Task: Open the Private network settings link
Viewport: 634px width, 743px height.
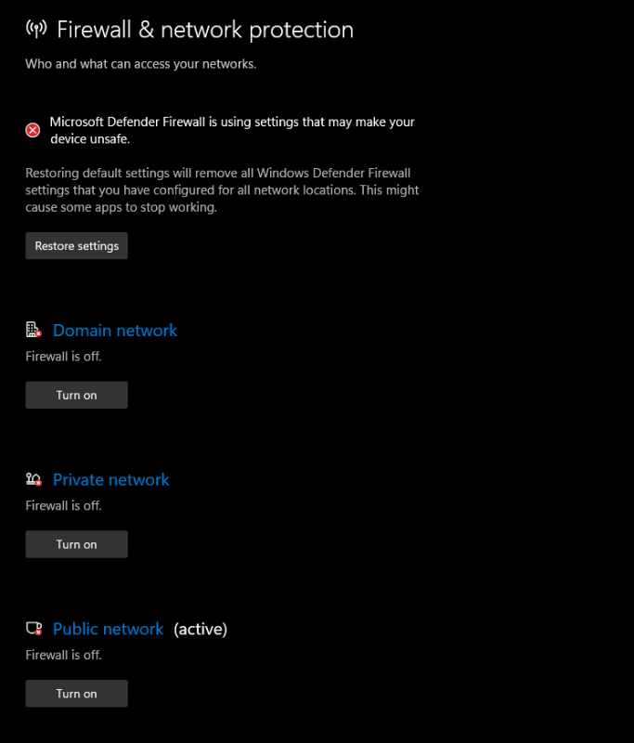Action: pos(111,479)
